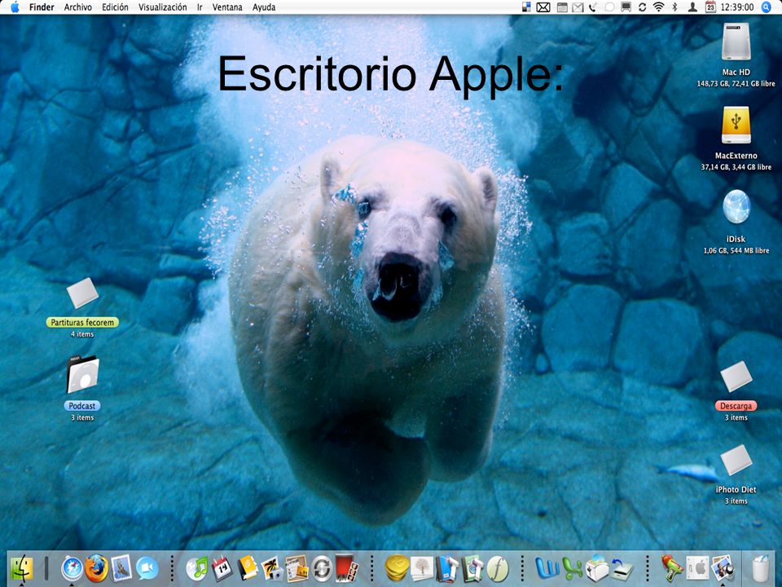Click the calendar 23 menu bar icon
782x587 pixels.
[710, 7]
